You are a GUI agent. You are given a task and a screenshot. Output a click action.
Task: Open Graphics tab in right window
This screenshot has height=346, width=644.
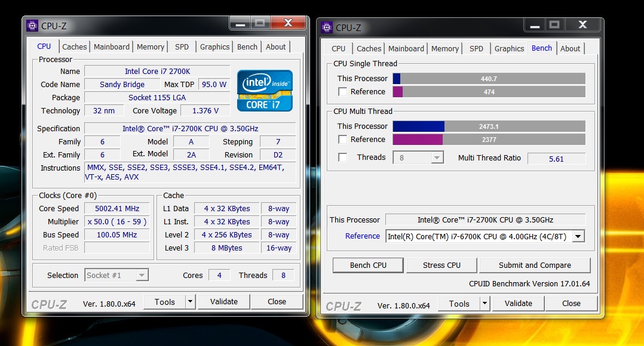tap(509, 48)
